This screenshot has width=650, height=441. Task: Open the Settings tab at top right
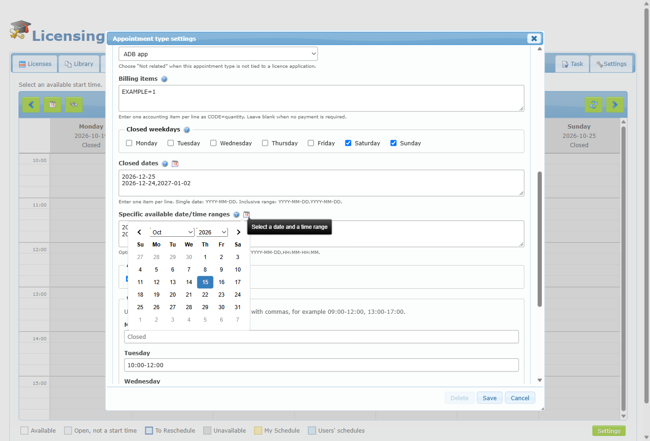(611, 64)
